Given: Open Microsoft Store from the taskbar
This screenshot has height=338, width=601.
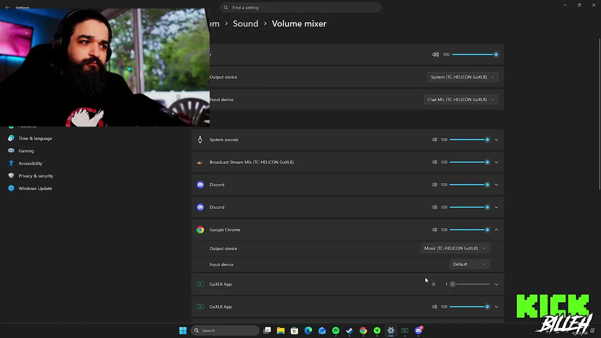Looking at the screenshot, I should (294, 330).
